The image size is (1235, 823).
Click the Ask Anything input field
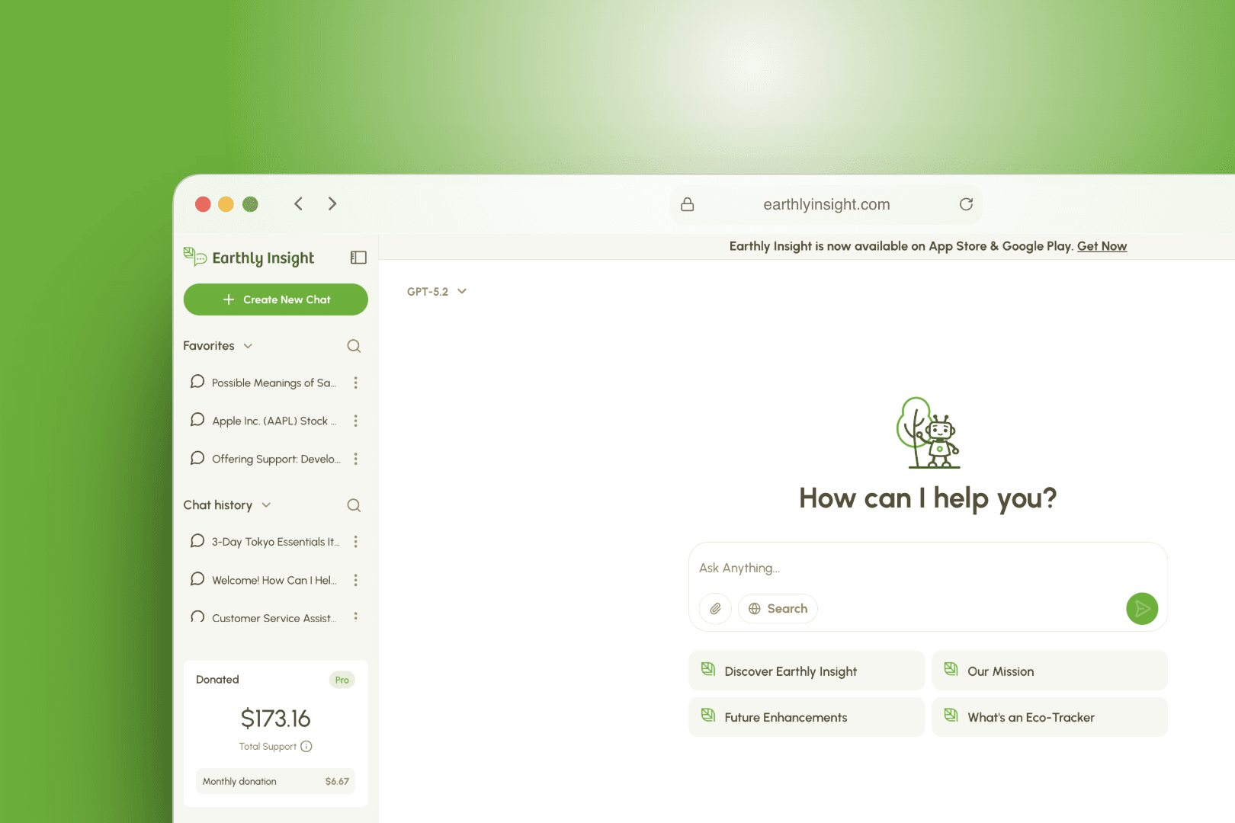(x=928, y=568)
